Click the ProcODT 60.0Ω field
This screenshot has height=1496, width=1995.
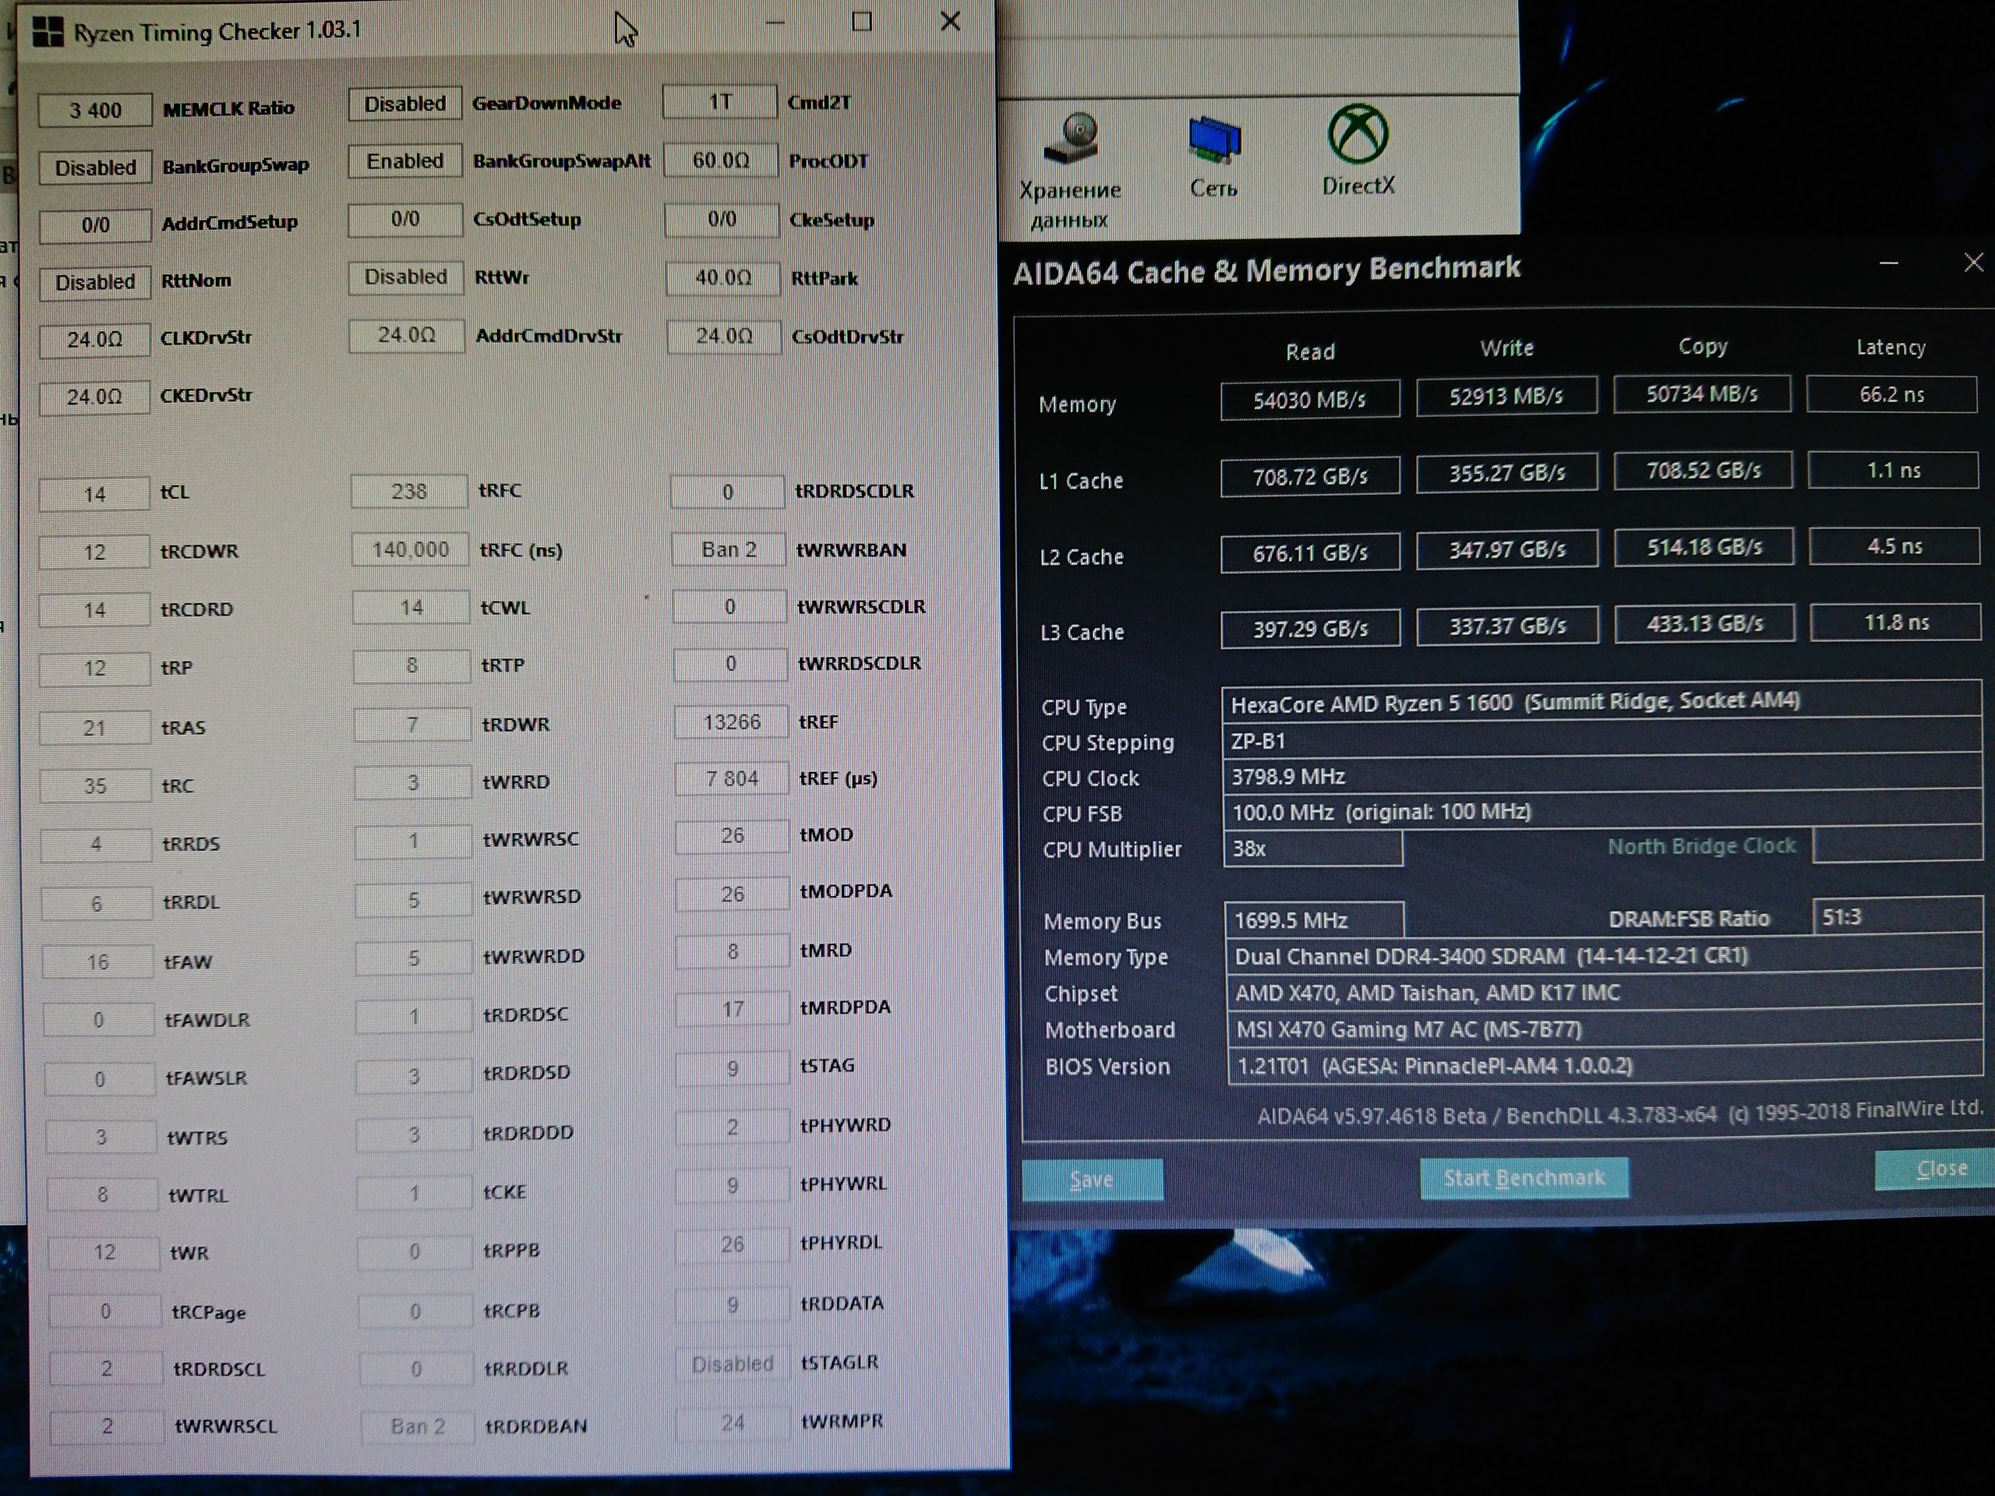pyautogui.click(x=720, y=161)
